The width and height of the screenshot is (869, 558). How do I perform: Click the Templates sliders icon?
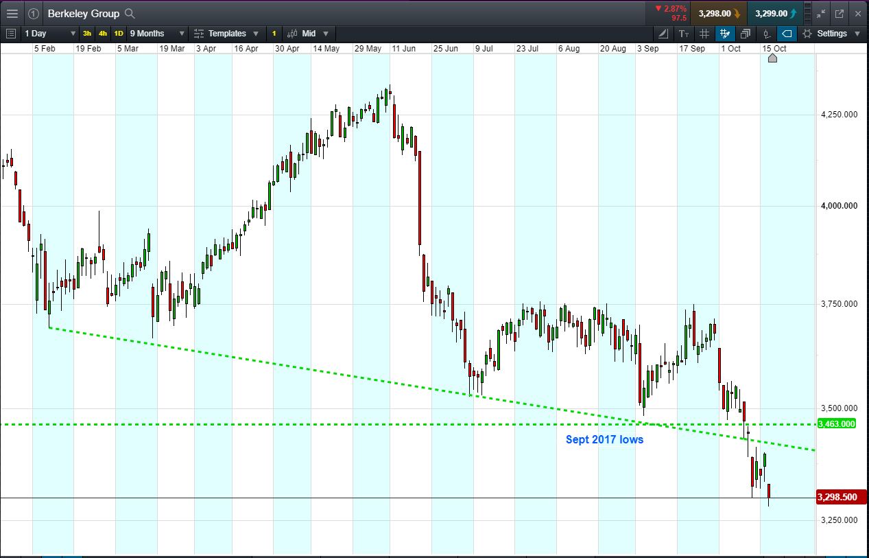pos(199,33)
